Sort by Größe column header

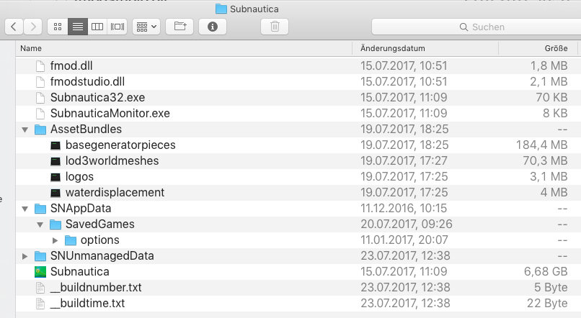tap(538, 48)
